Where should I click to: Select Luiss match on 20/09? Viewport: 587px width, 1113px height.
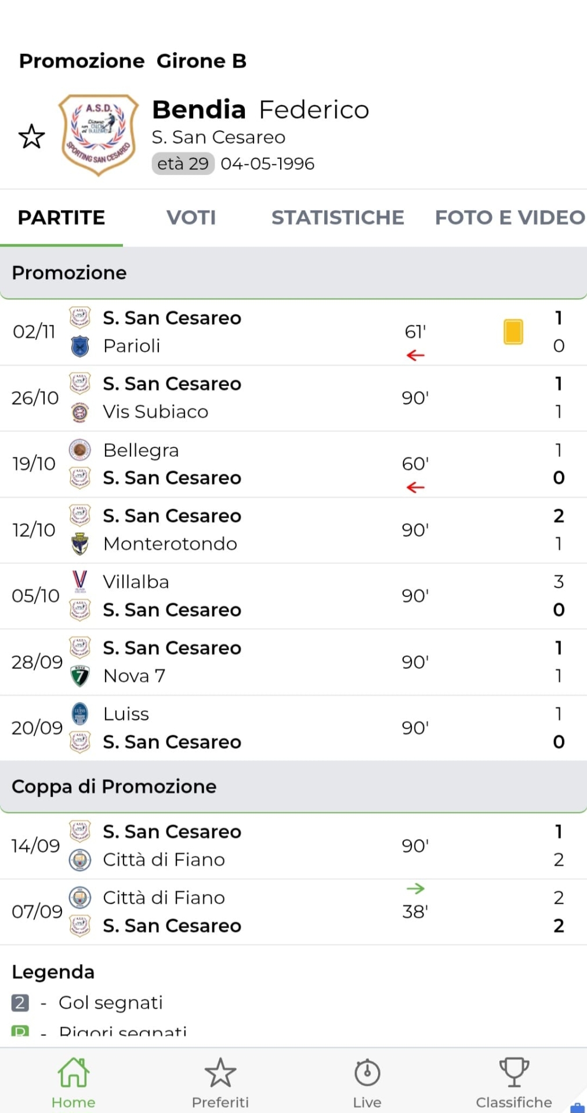(290, 728)
